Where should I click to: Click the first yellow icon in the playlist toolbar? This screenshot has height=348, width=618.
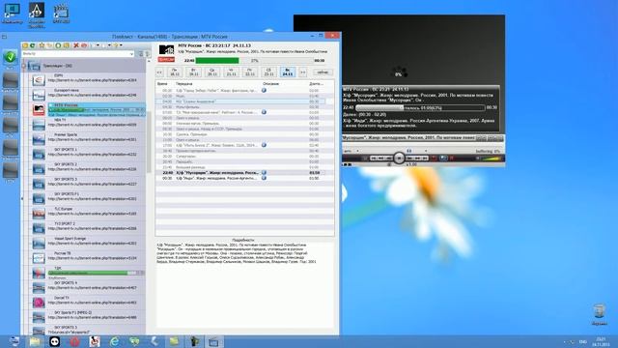pos(25,45)
